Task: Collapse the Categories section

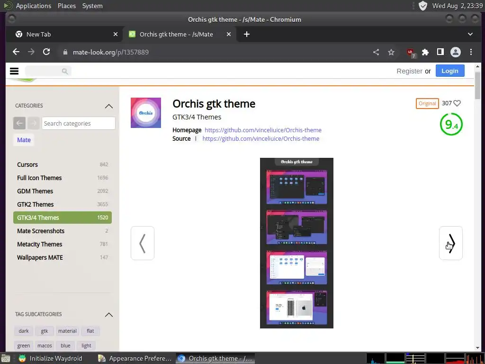Action: (x=109, y=106)
